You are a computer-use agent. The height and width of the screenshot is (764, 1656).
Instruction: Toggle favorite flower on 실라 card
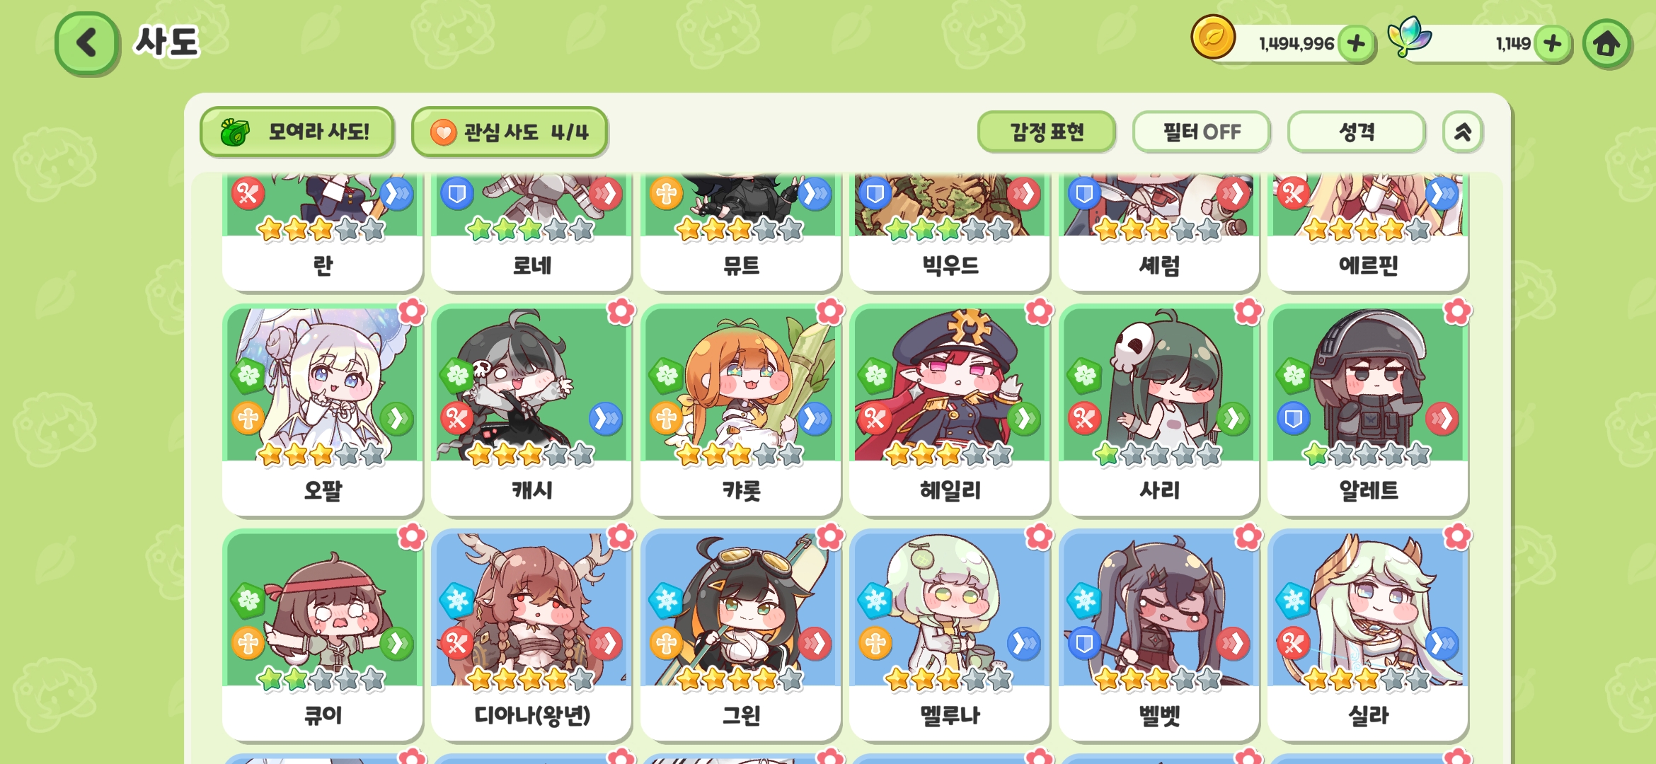tap(1456, 537)
